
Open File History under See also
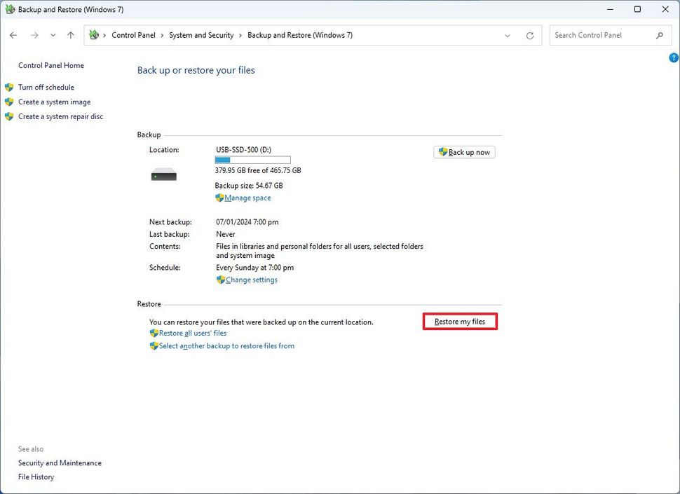coord(36,476)
